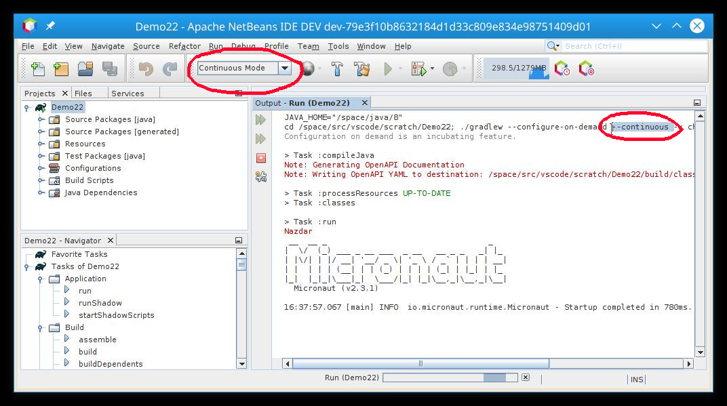Click the Debug Project icon

point(418,69)
